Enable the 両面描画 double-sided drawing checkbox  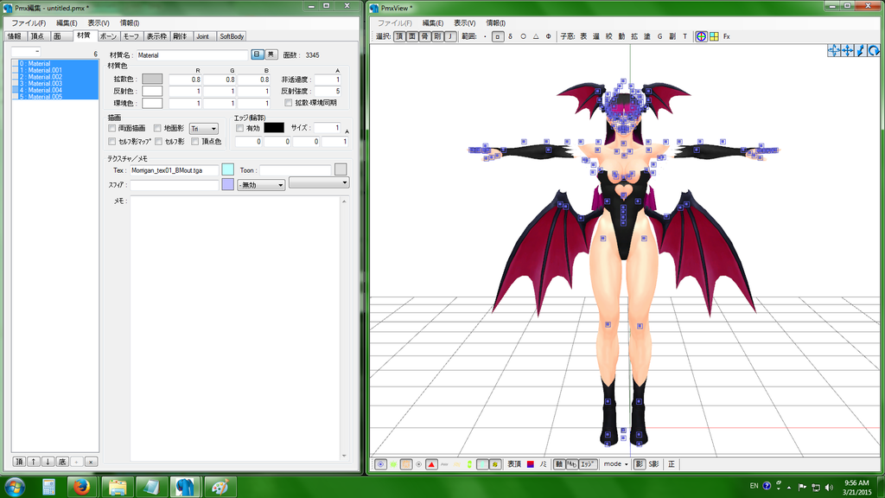[x=112, y=128]
